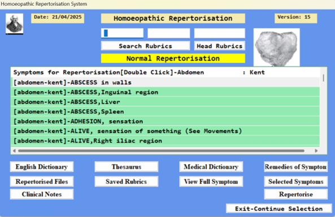Click the list's horizontal scrollbar track
This screenshot has height=217, width=335.
[x=162, y=150]
